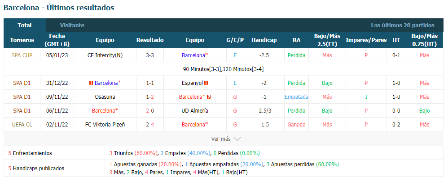The width and height of the screenshot is (448, 181).
Task: Click red card icon before Barcelona 31/12/22
Action: tap(92, 83)
